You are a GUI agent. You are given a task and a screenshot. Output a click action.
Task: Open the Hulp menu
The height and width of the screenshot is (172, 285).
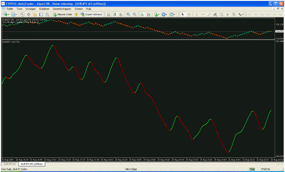88,9
